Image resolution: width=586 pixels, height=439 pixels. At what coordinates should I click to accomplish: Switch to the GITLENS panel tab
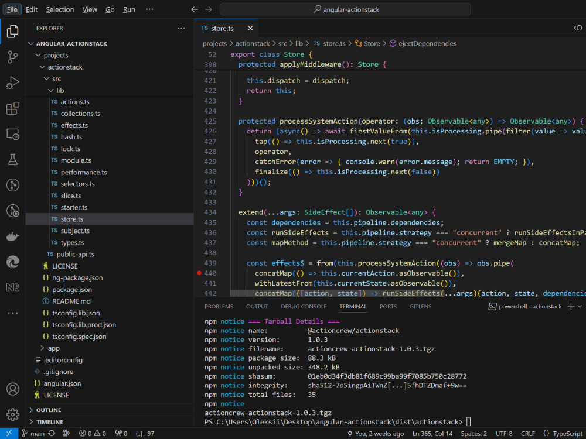420,307
